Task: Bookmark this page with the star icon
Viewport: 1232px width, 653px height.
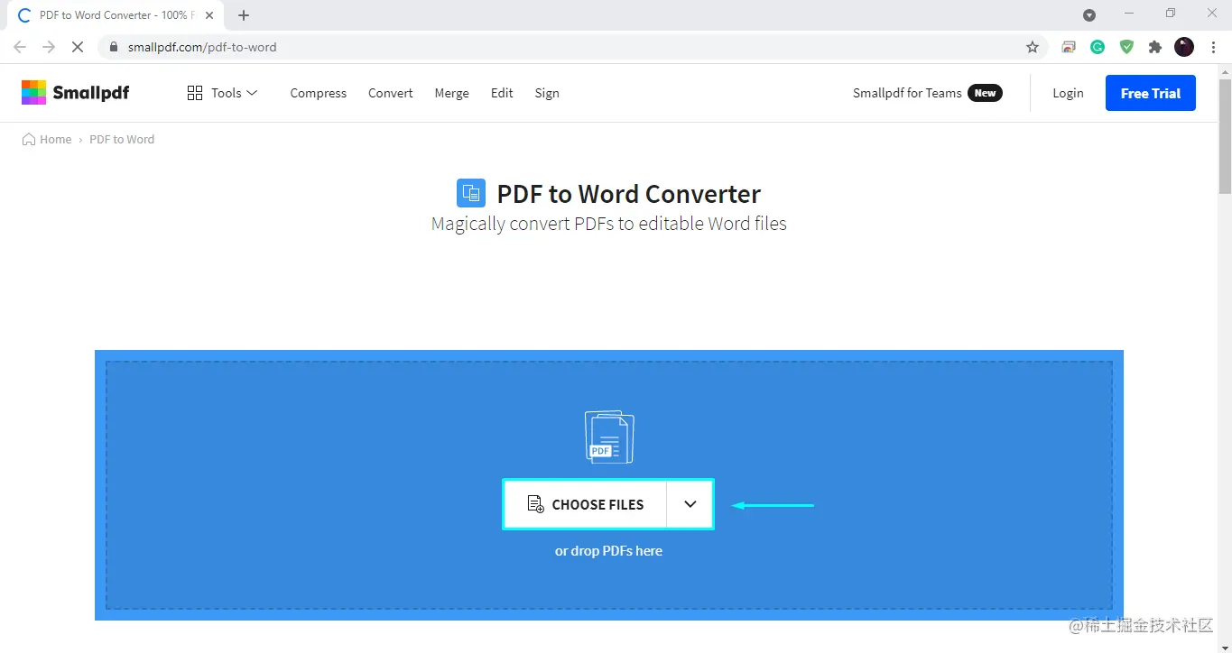Action: tap(1033, 47)
